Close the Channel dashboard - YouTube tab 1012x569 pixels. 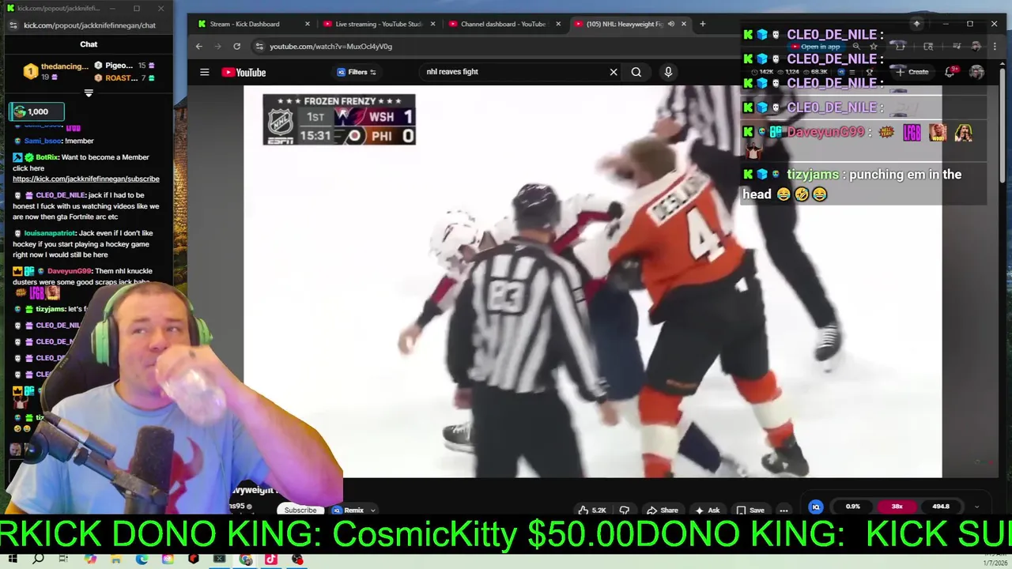[558, 24]
